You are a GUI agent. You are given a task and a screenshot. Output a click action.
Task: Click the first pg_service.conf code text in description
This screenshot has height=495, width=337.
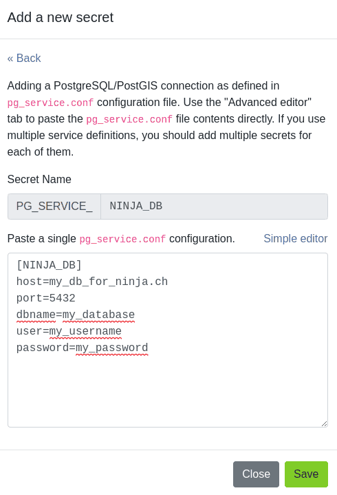point(50,103)
